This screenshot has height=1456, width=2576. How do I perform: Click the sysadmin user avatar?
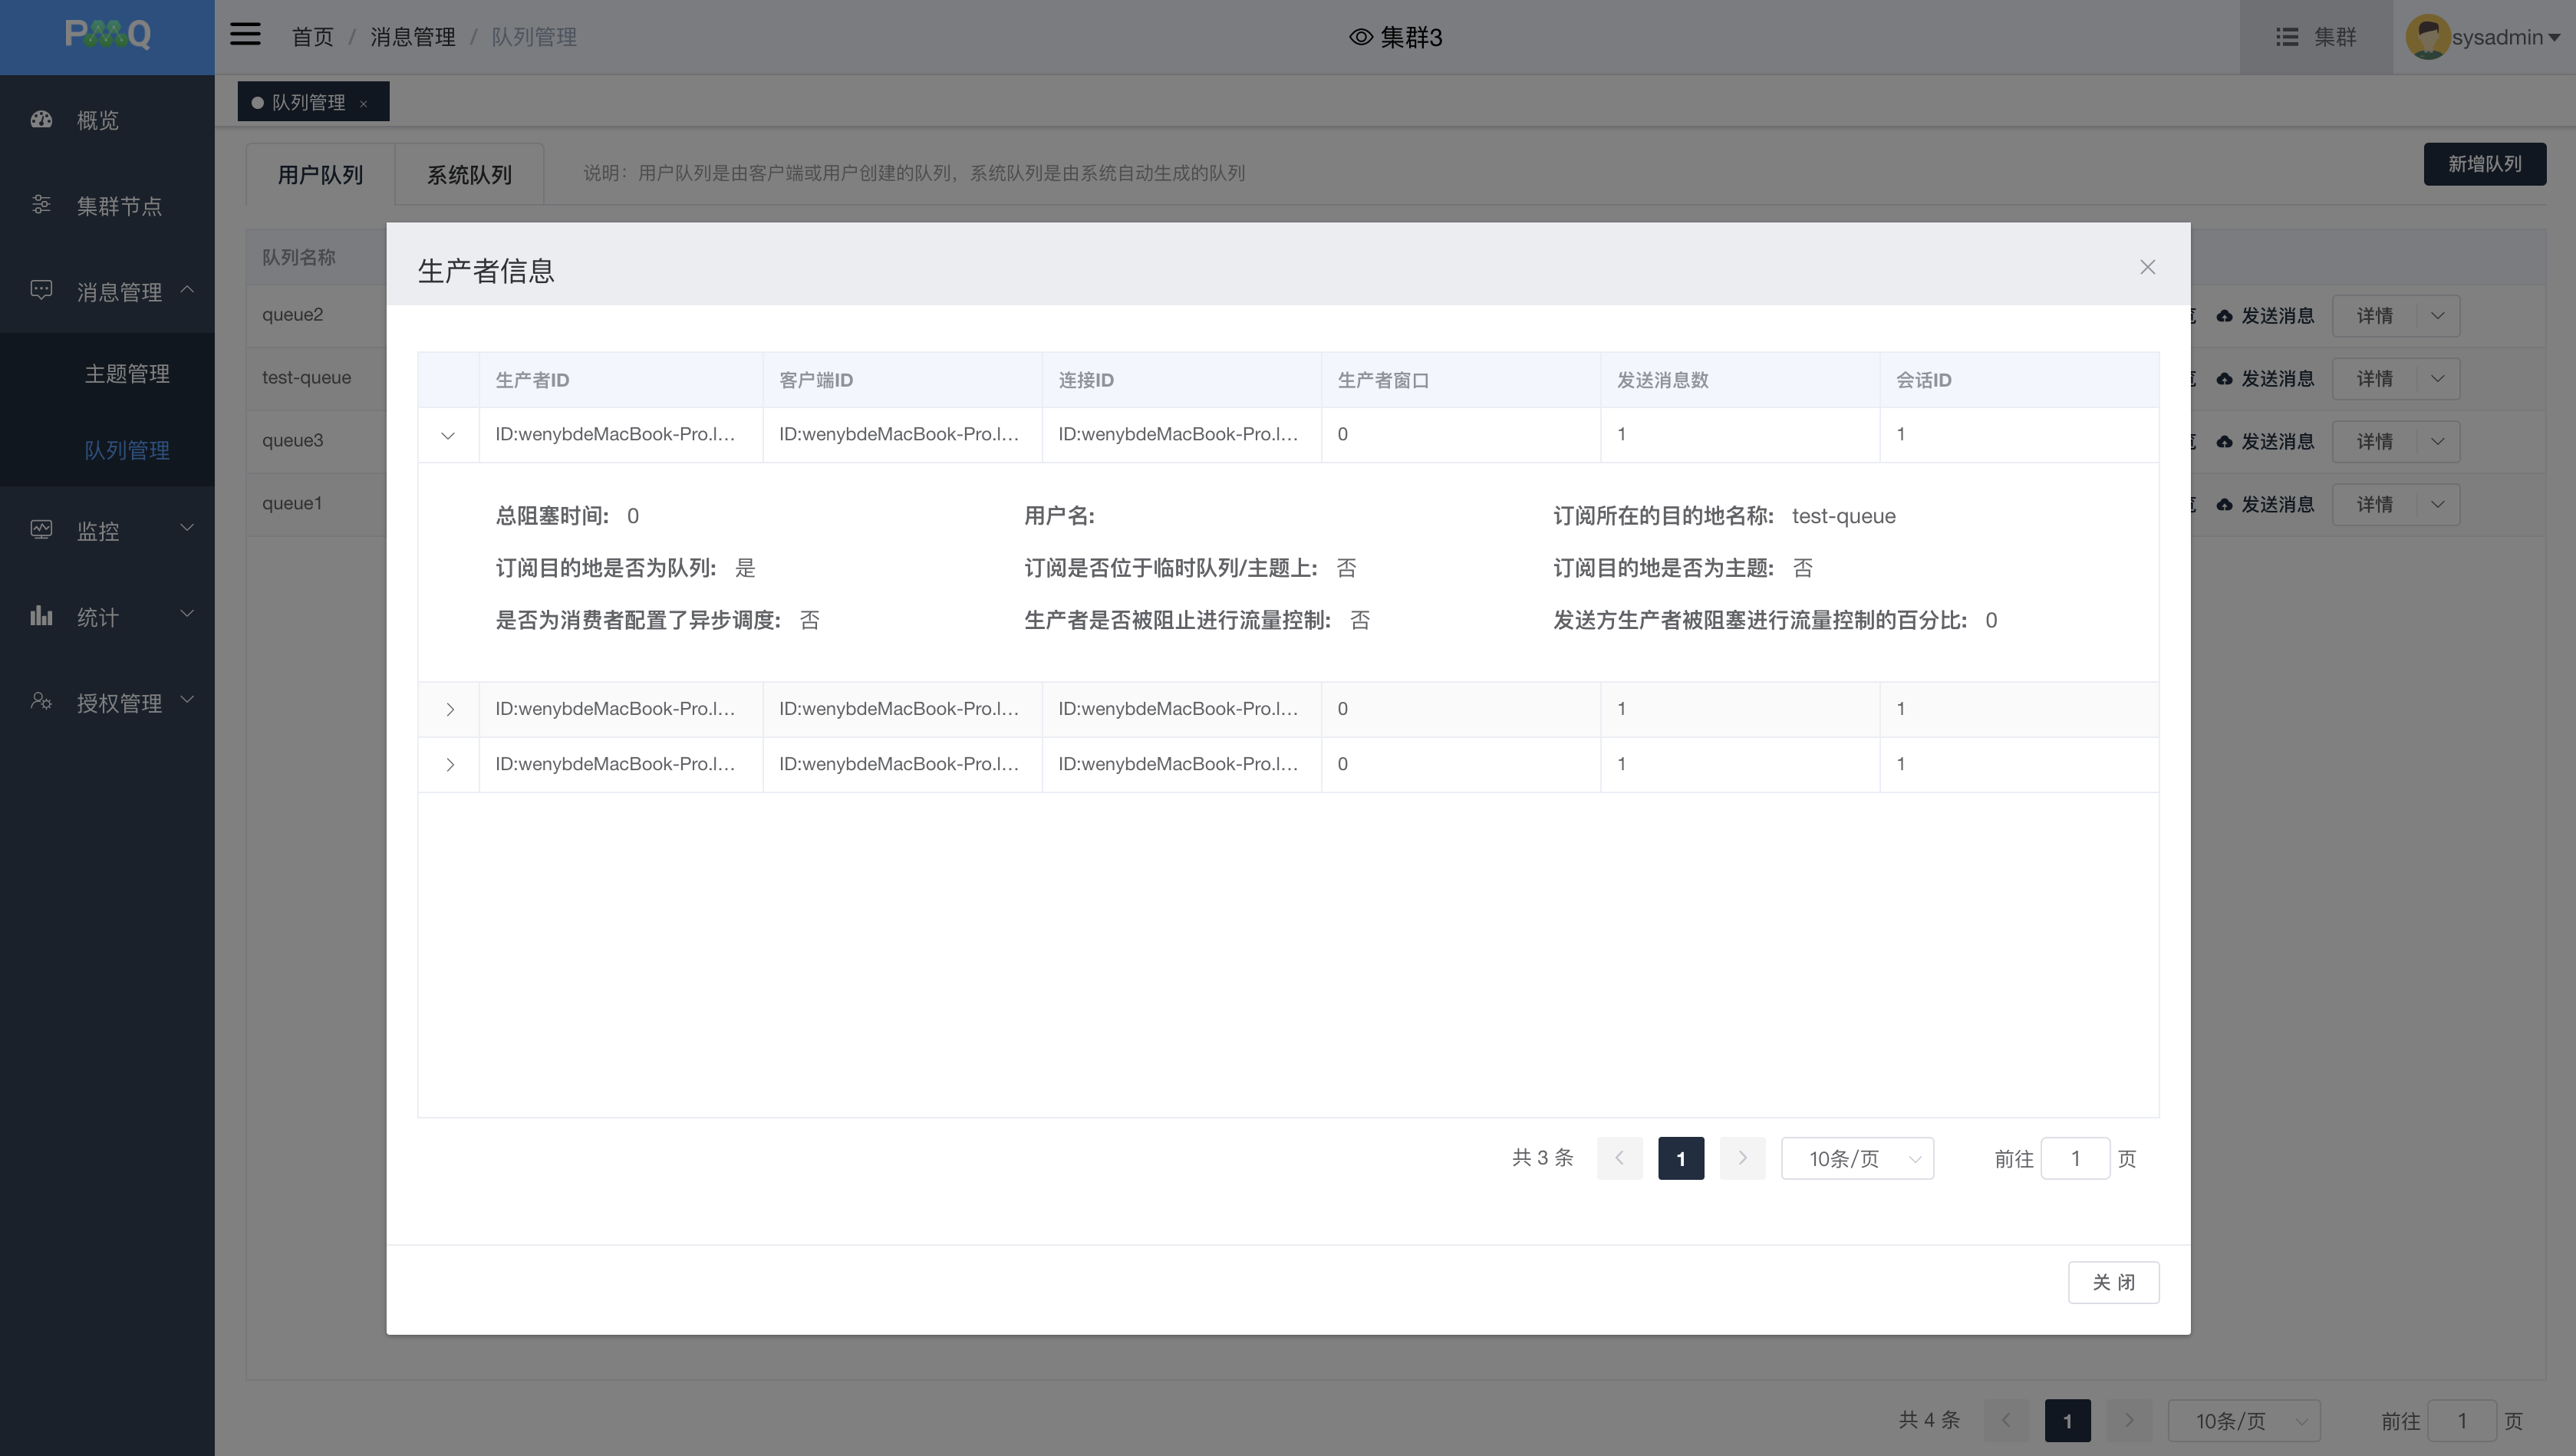[x=2427, y=37]
